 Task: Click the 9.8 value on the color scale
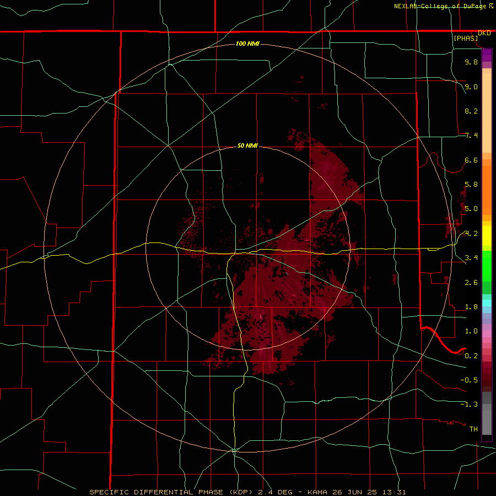471,62
